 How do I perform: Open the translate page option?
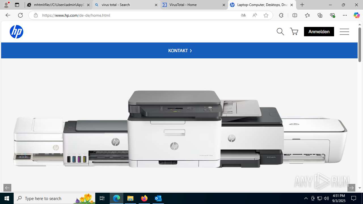[x=243, y=15]
